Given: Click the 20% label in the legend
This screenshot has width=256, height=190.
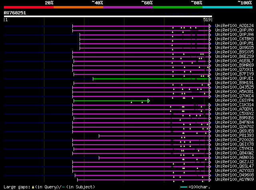Looking at the screenshot, I should click(49, 3).
